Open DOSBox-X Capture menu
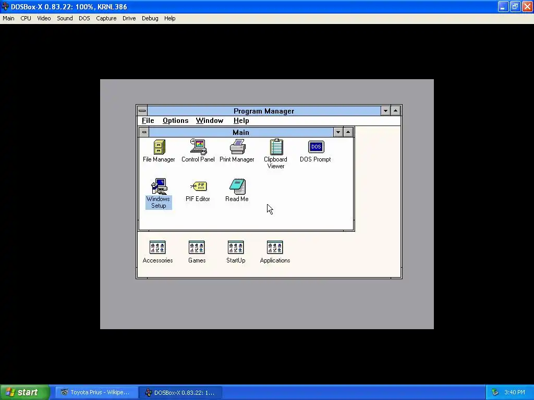This screenshot has height=400, width=534. [x=106, y=18]
